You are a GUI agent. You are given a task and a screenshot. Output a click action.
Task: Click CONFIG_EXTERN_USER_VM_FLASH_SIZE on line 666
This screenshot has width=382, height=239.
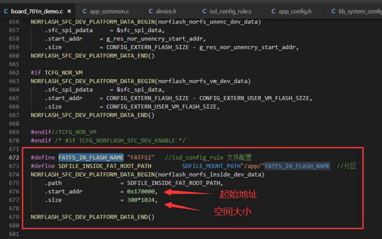161,107
